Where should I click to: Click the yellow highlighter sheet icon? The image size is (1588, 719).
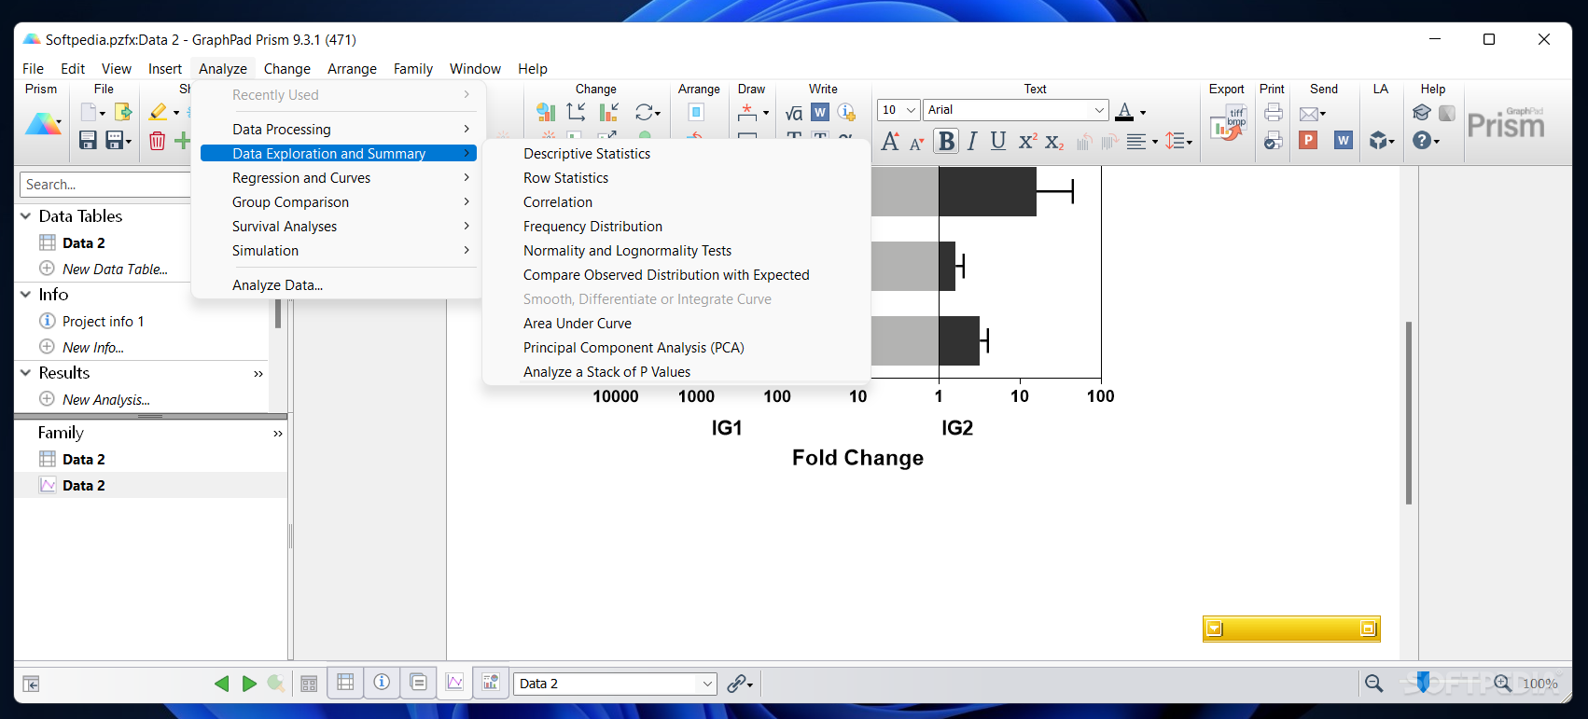click(158, 112)
